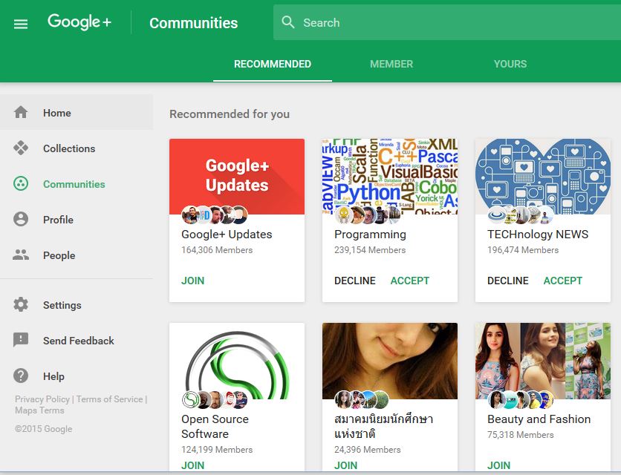Screen dimensions: 621x475
Task: Open People in the sidebar
Action: pyautogui.click(x=77, y=255)
